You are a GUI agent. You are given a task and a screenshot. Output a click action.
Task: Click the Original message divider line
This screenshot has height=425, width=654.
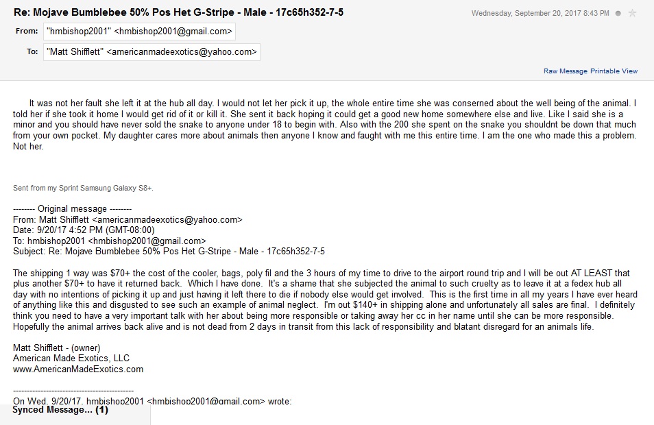pos(72,208)
